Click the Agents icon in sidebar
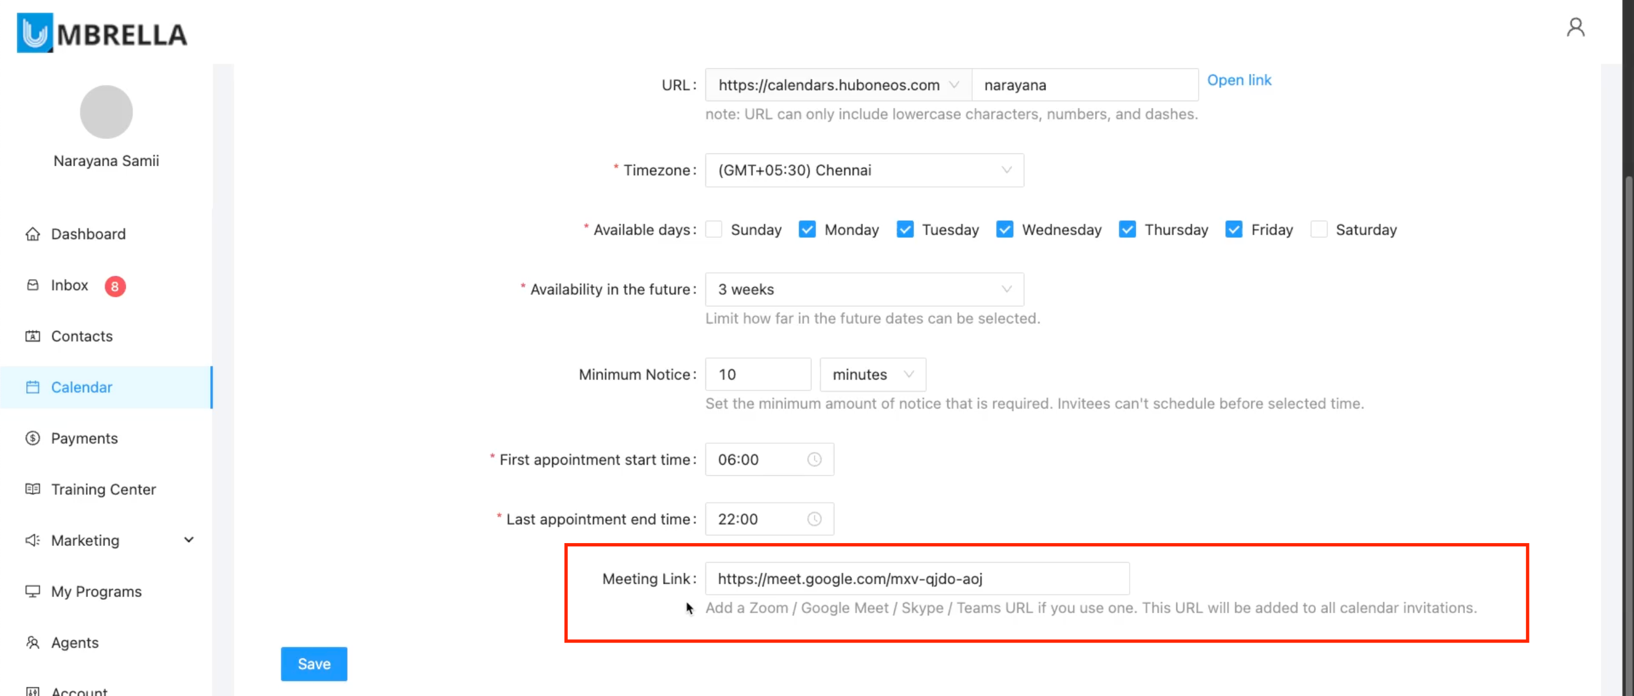Screen dimensions: 1634x696 [32, 642]
